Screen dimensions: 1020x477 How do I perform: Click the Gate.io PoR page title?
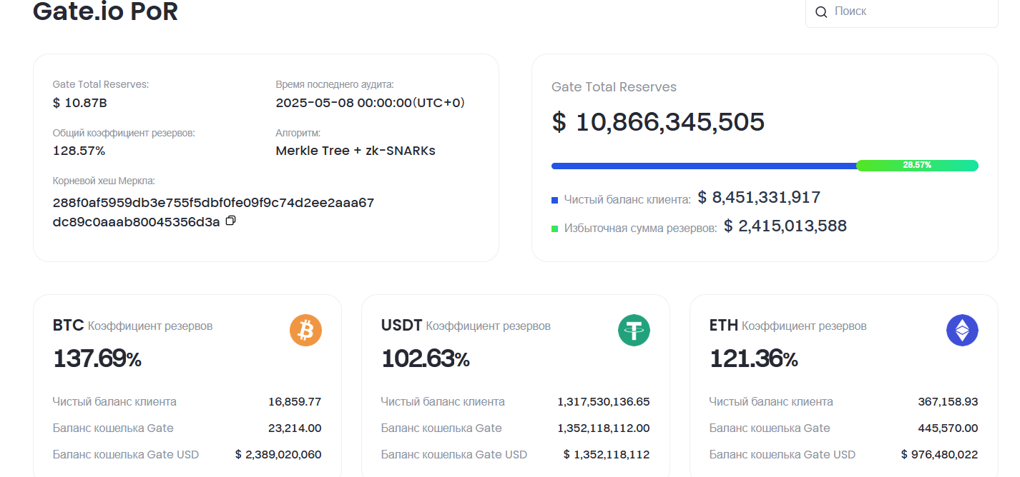(x=105, y=11)
